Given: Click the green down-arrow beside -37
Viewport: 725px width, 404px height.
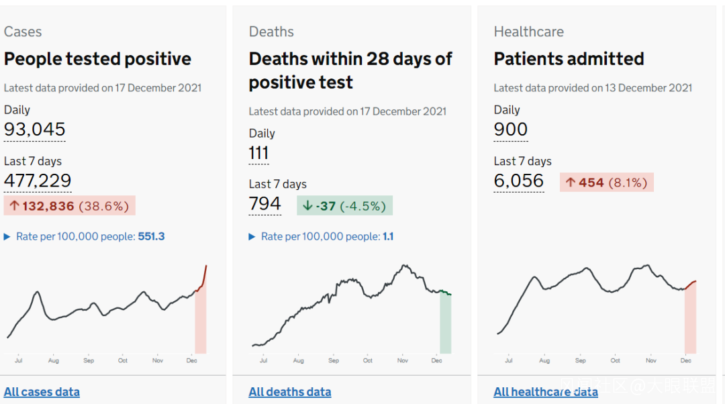Looking at the screenshot, I should pyautogui.click(x=307, y=206).
